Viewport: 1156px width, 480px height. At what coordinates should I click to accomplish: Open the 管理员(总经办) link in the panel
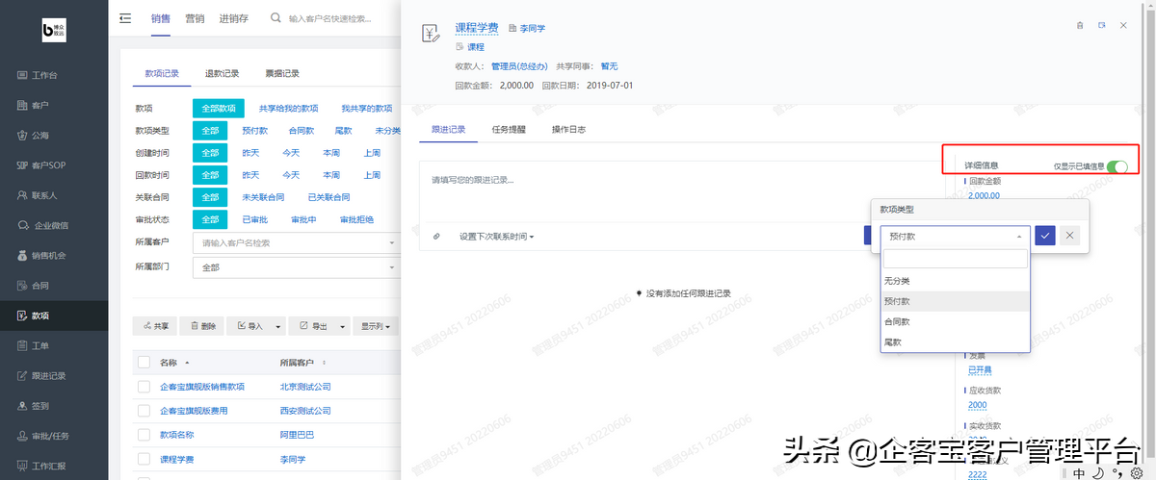(519, 66)
